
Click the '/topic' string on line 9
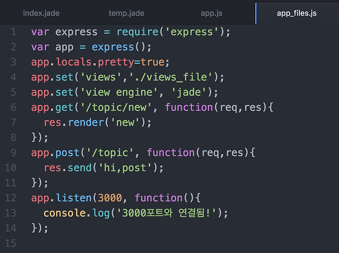[110, 153]
